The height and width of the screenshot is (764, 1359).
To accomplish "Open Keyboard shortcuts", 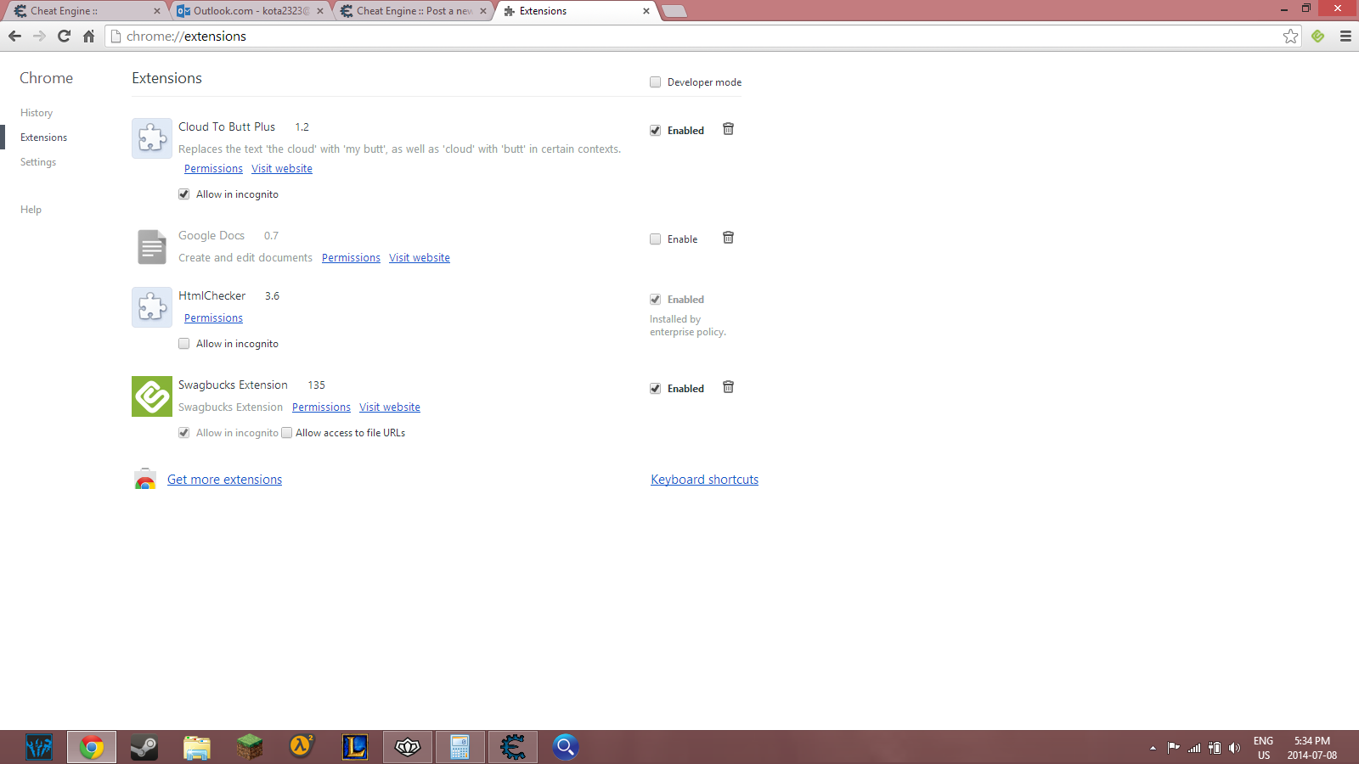I will (704, 479).
